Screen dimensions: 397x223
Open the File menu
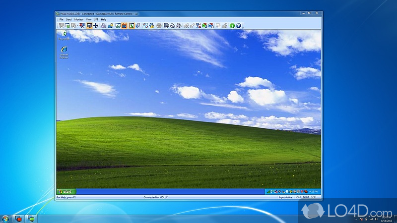click(x=61, y=19)
